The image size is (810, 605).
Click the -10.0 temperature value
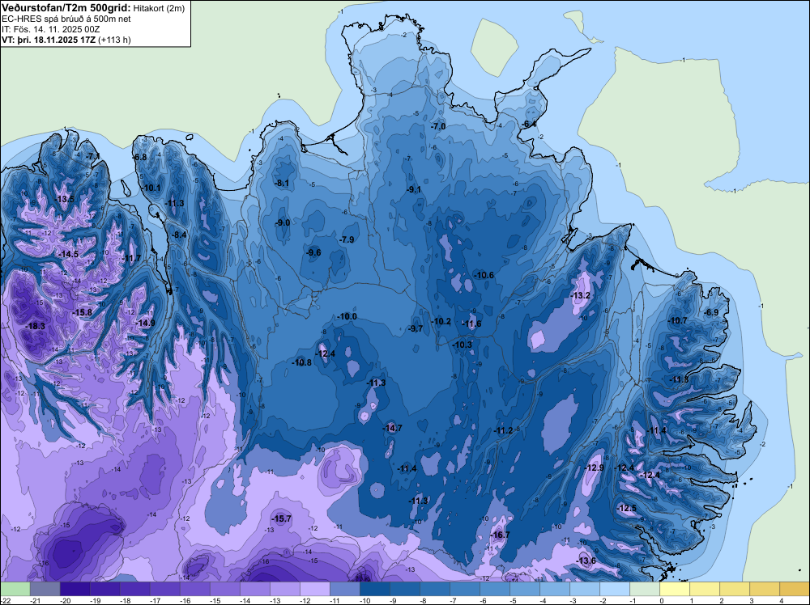[x=347, y=316]
